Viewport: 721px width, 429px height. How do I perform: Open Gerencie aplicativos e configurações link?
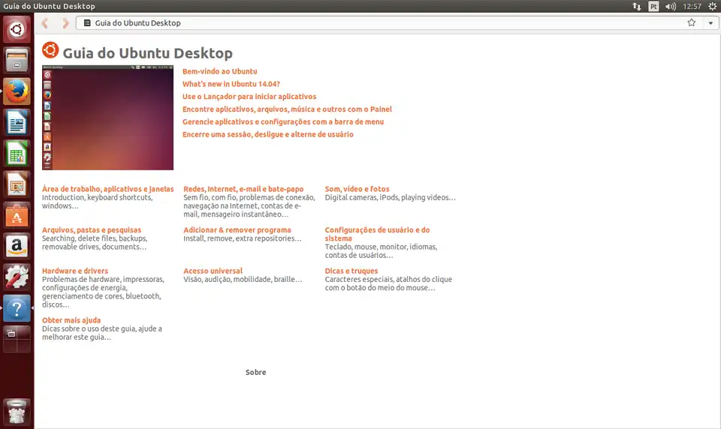[x=283, y=122]
